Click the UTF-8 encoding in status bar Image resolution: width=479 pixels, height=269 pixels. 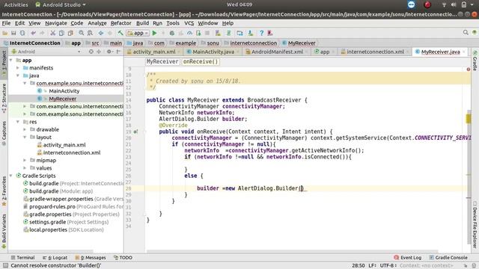388,266
